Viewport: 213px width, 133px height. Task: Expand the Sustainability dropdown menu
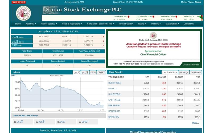[172, 24]
